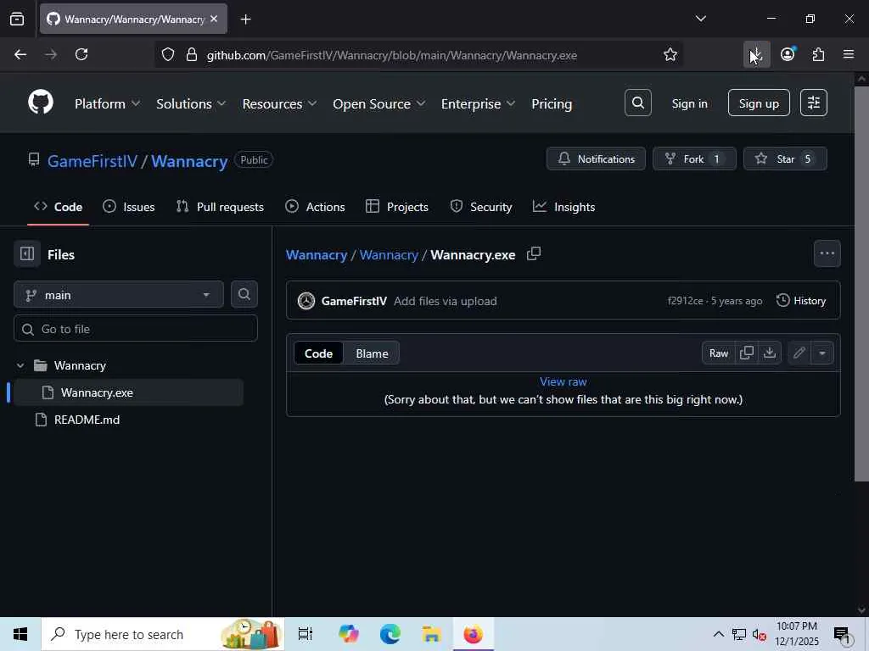Image resolution: width=869 pixels, height=651 pixels.
Task: Open the tracking protection shield icon
Action: pyautogui.click(x=168, y=55)
